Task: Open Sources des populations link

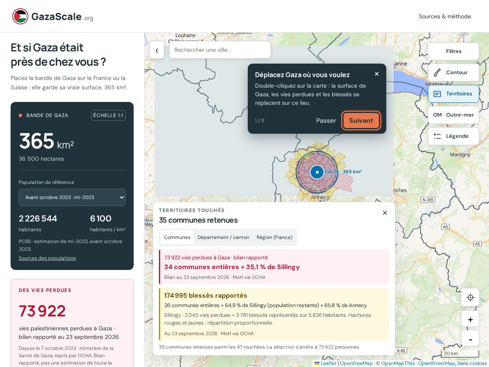Action: 47,258
